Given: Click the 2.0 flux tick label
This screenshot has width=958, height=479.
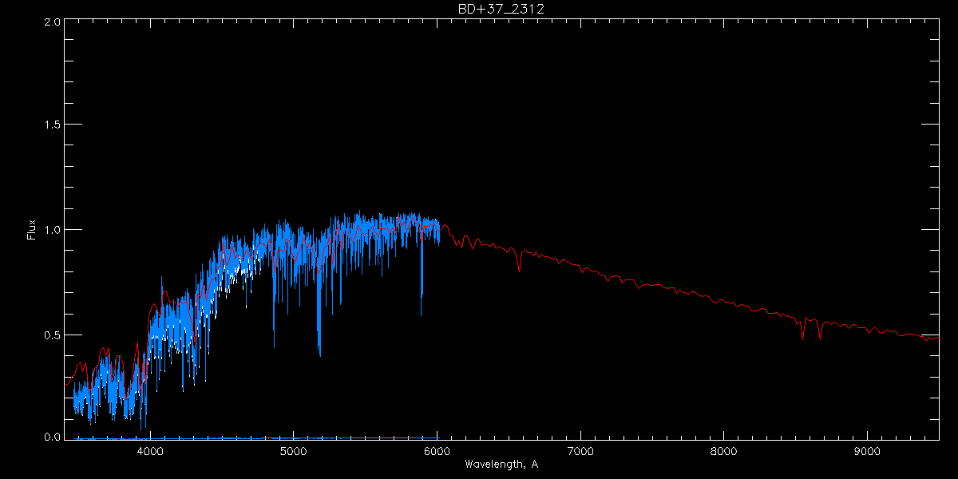Looking at the screenshot, I should [x=52, y=22].
